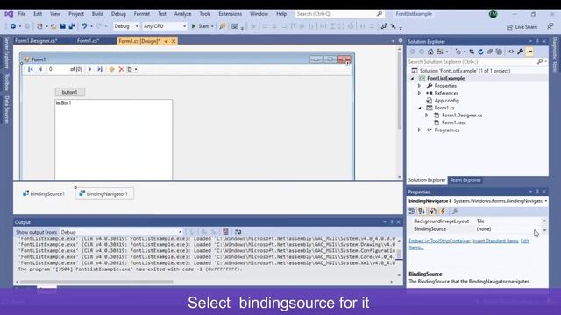Switch to the Team Explorer tab
Viewport: 561px width, 315px height.
coord(465,180)
